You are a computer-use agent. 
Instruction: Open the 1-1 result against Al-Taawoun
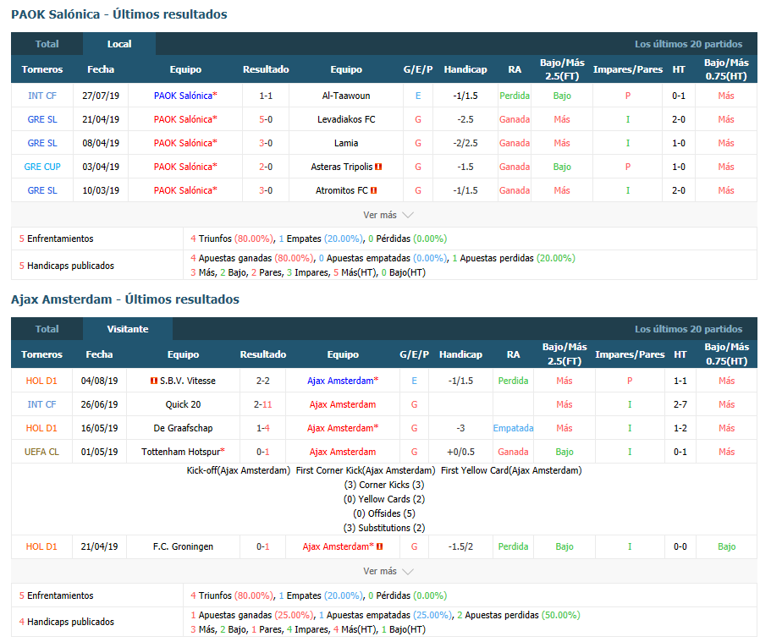[266, 96]
